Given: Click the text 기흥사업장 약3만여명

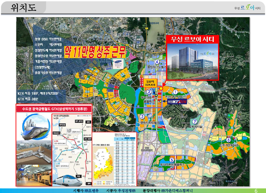Looking at the screenshot, I should [48, 61].
